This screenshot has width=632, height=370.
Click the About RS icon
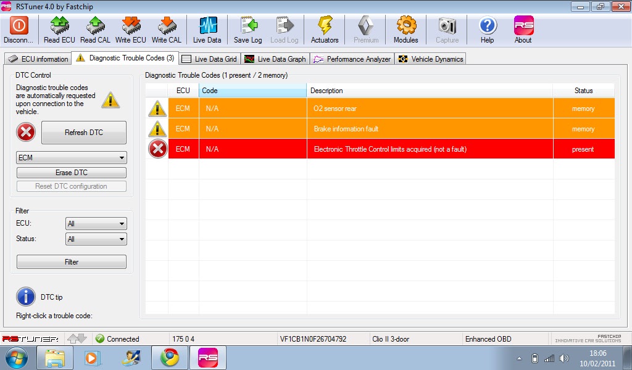(523, 26)
